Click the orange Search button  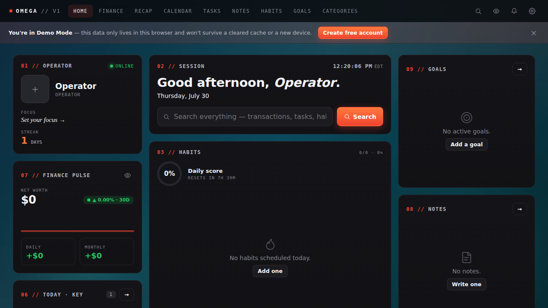click(x=360, y=117)
